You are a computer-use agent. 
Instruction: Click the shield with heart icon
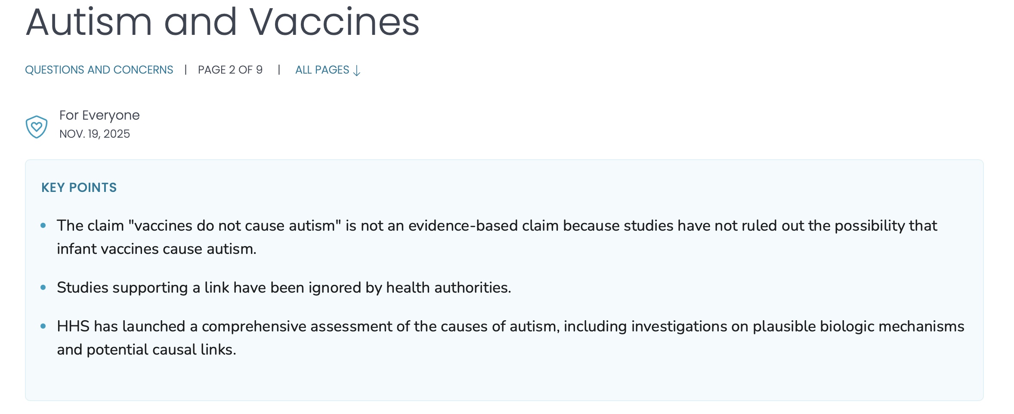[x=37, y=127]
